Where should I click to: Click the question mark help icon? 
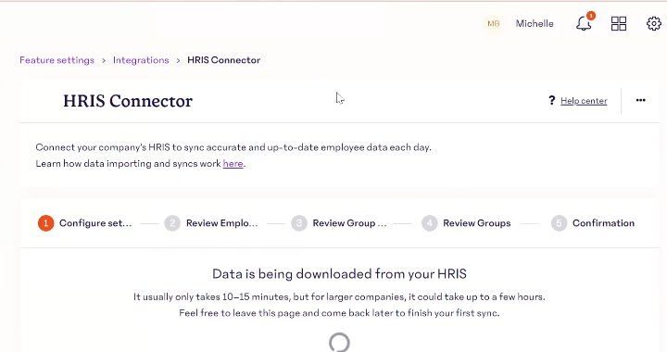(552, 100)
